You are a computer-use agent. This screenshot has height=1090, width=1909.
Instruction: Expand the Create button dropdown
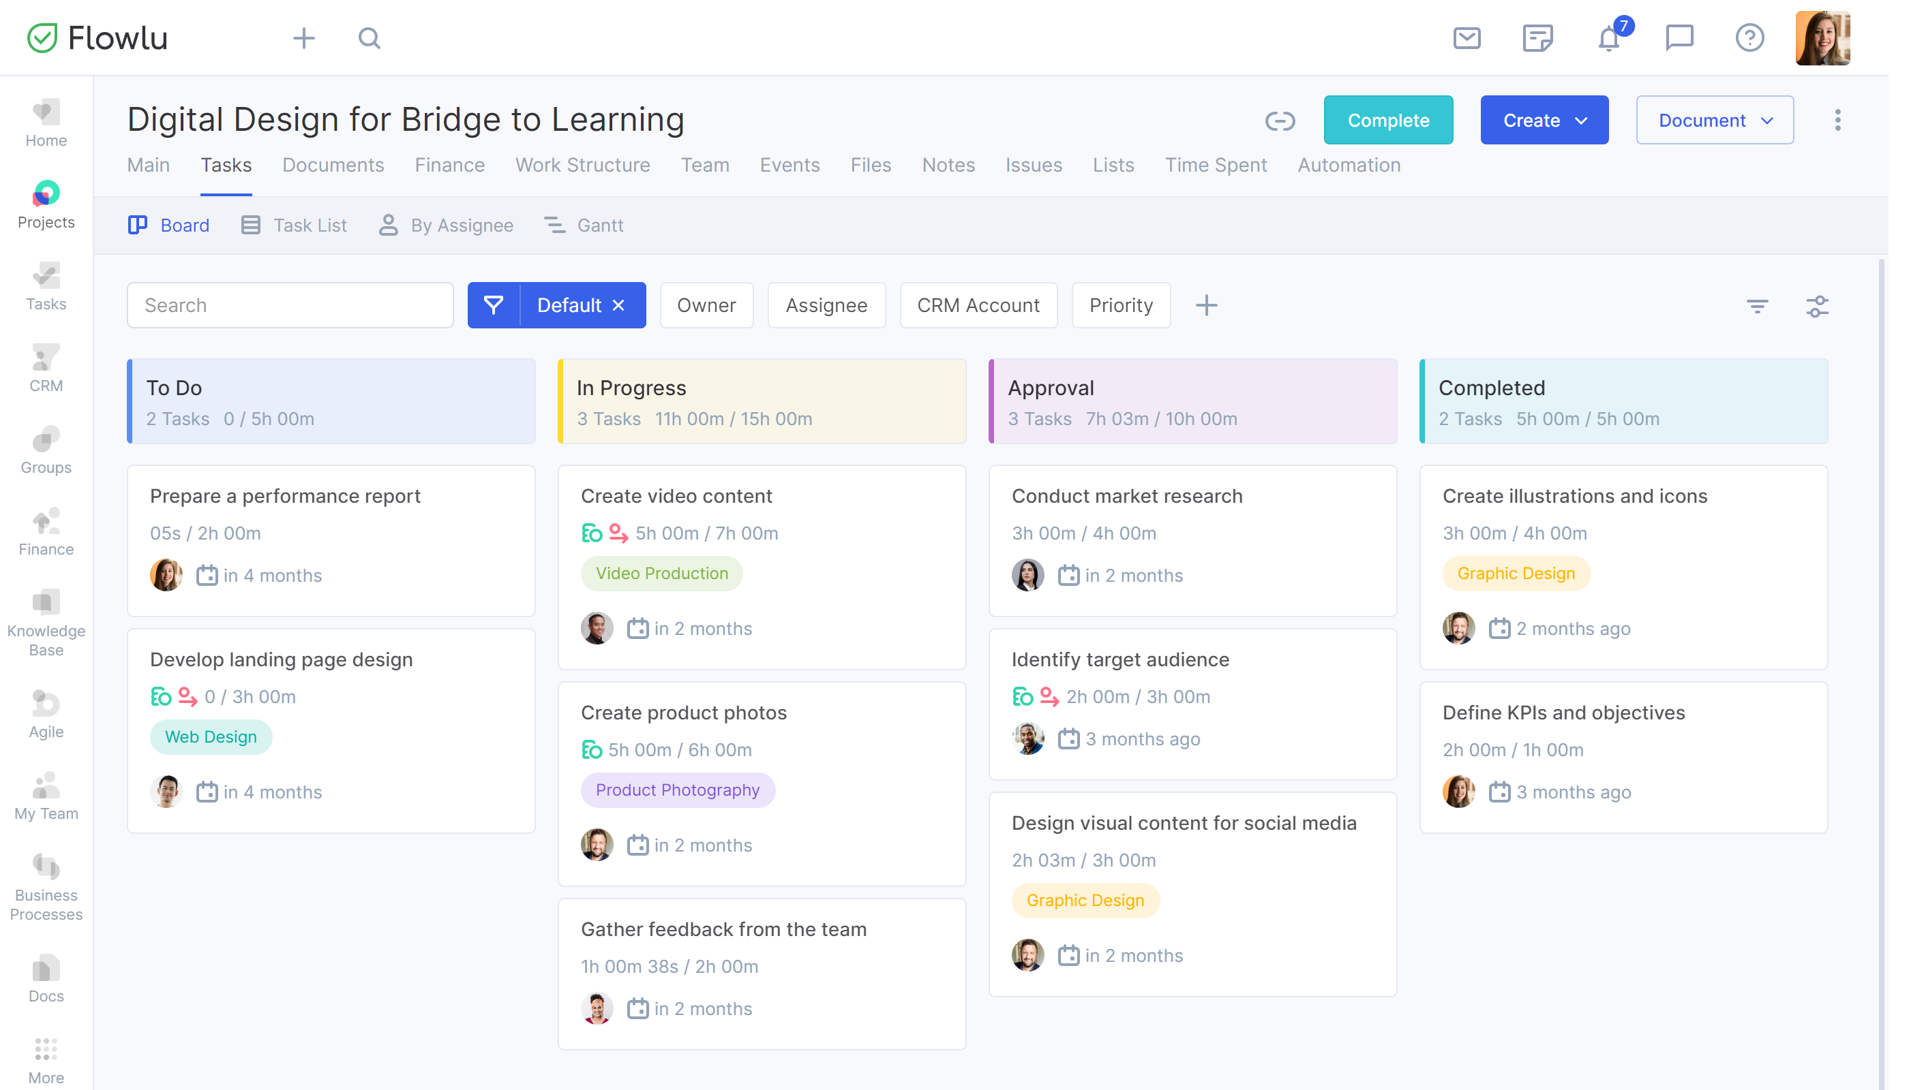1578,119
